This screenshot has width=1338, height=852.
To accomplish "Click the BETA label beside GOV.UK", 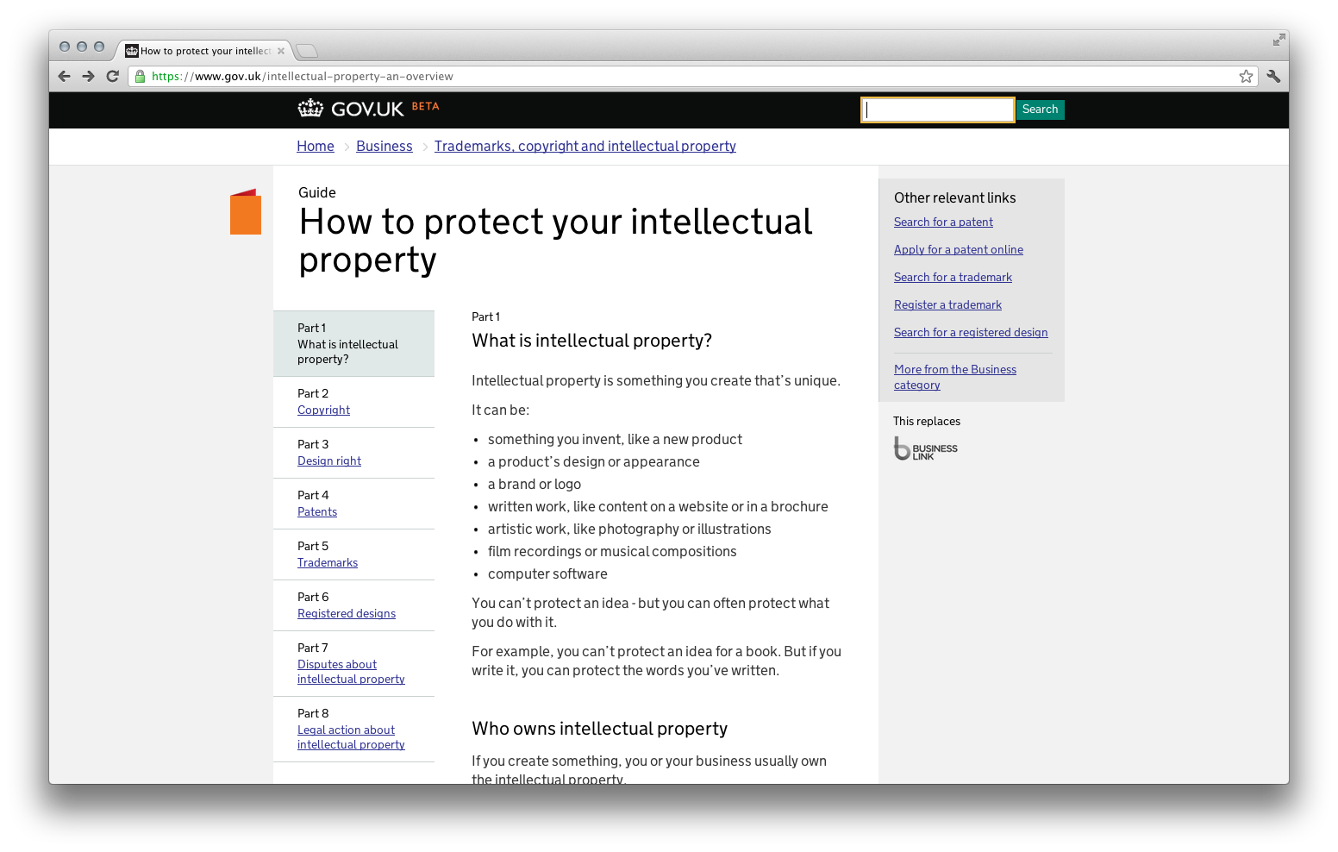I will 425,106.
